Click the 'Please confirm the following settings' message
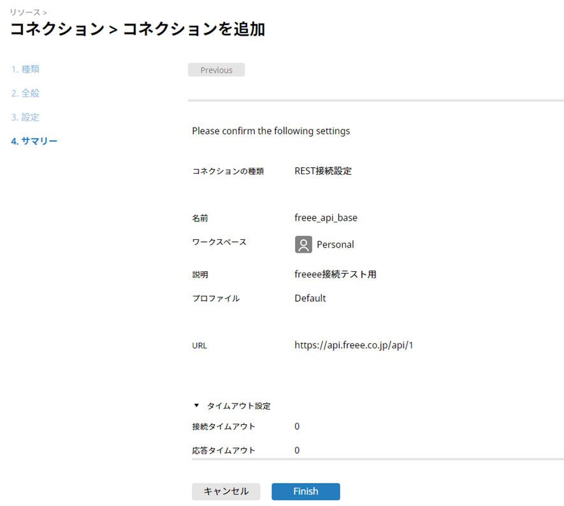The width and height of the screenshot is (564, 506). click(x=271, y=131)
